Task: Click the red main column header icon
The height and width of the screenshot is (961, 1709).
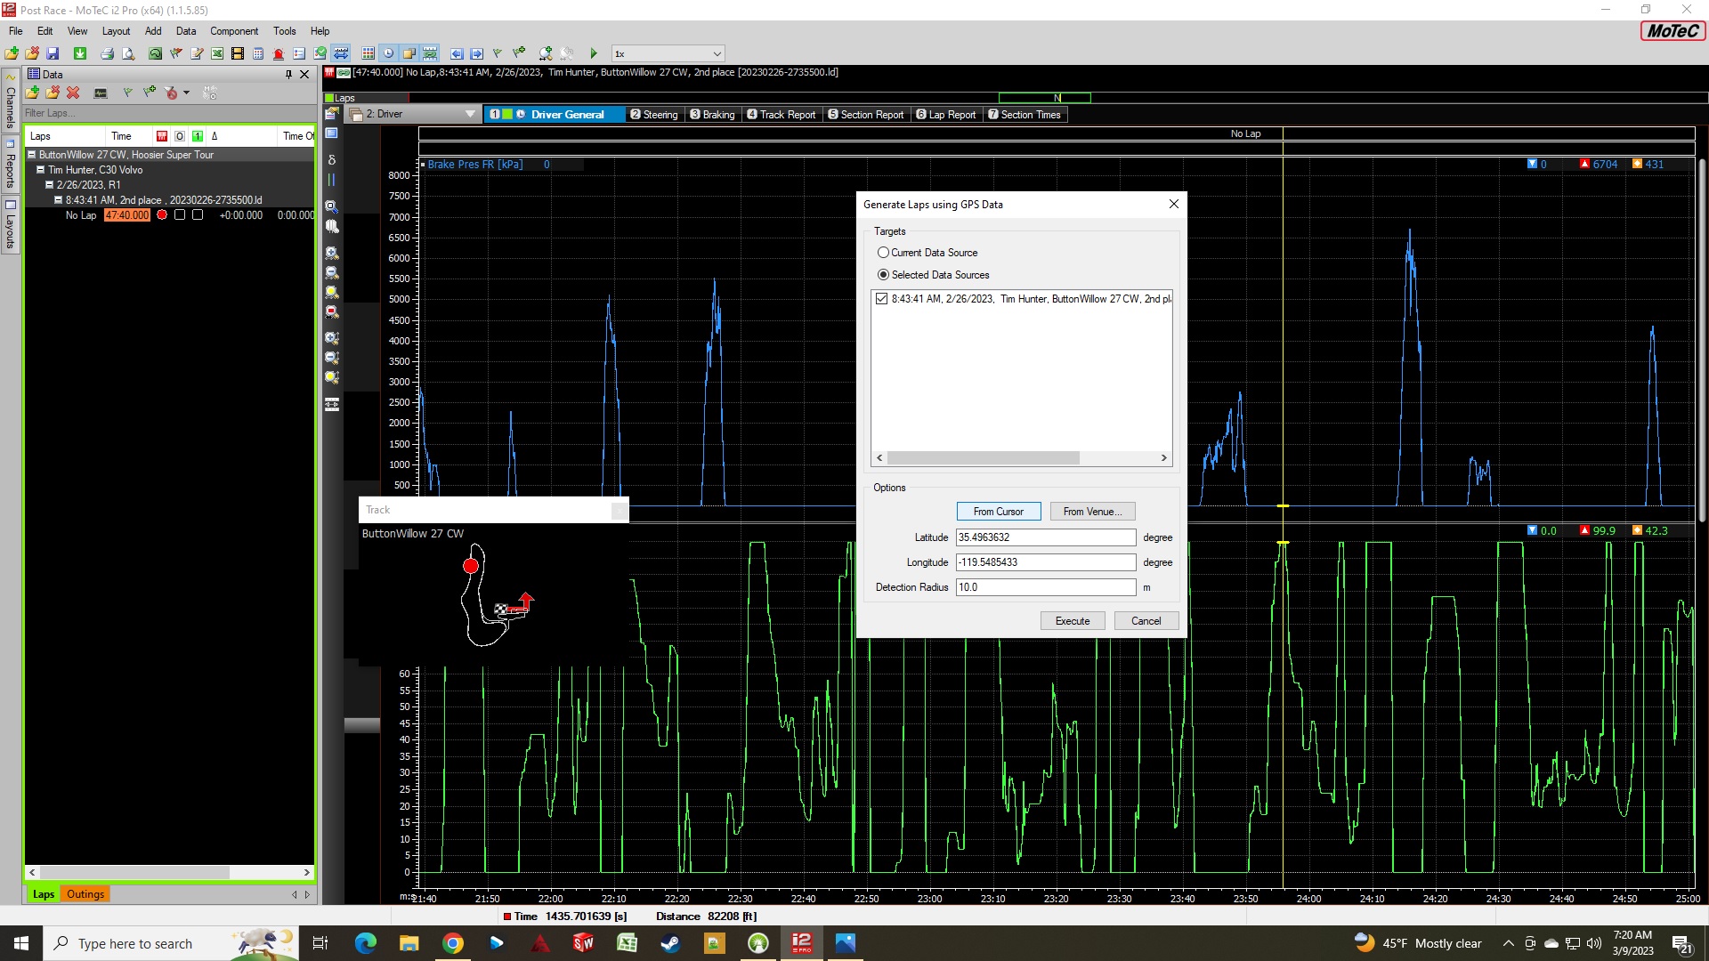Action: pos(162,136)
